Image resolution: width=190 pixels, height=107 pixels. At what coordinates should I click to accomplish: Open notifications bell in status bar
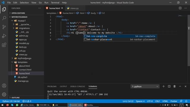click(x=186, y=101)
